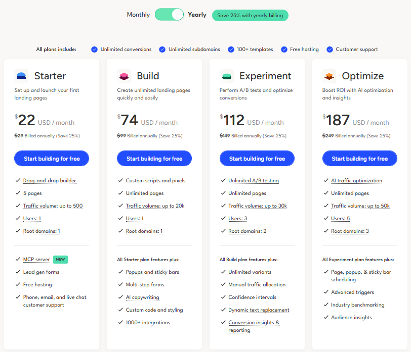
Task: Open Unlimited A/B testing link
Action: [x=254, y=181]
